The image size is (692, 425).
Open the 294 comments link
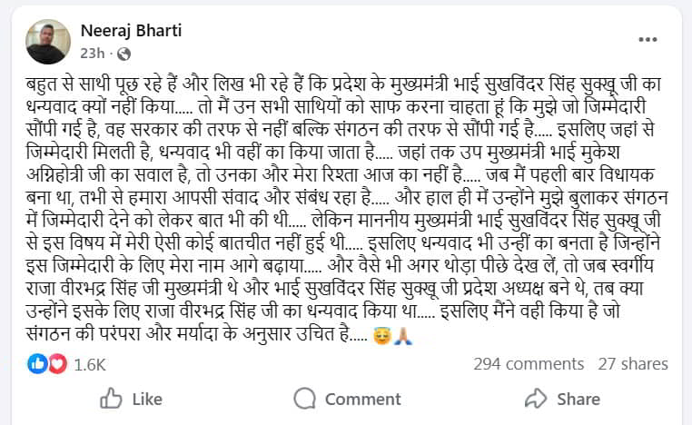[x=529, y=364]
